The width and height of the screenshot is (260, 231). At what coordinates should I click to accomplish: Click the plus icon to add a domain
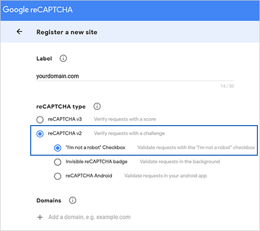(40, 217)
